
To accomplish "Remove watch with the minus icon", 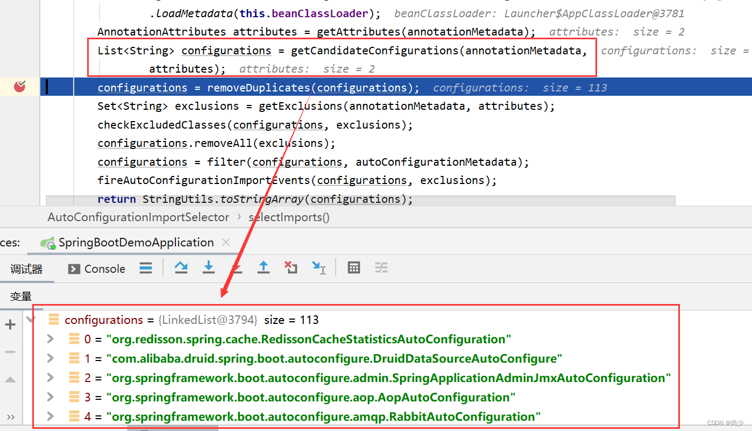I will pos(10,351).
